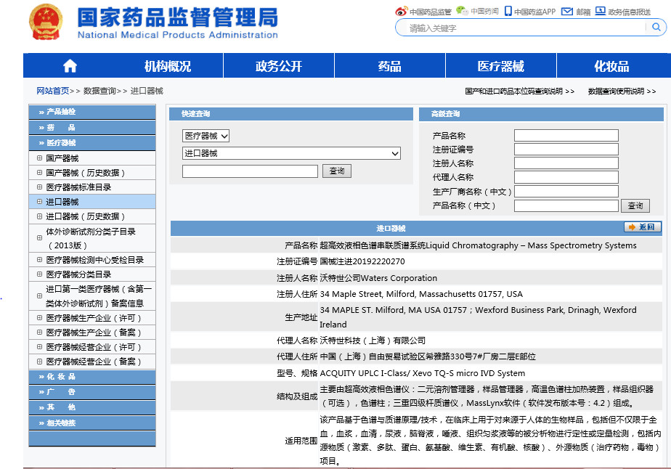The height and width of the screenshot is (469, 671).
Task: Click the 网站首页 breadcrumb link
Action: [52, 91]
